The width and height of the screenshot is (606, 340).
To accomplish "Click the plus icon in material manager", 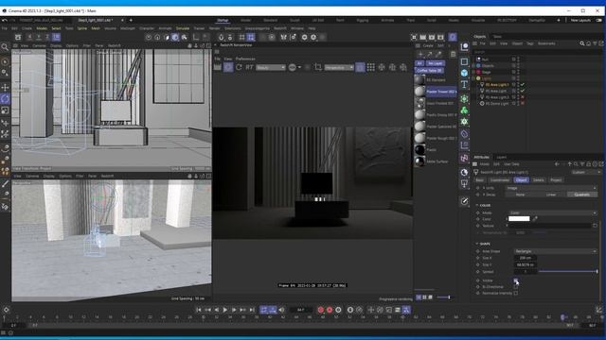I will click(x=420, y=55).
